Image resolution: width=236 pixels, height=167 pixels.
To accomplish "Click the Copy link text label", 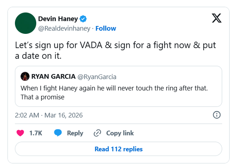I will pyautogui.click(x=120, y=133).
